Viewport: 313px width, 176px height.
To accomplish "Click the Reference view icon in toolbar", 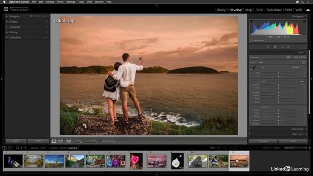I will coord(61,141).
